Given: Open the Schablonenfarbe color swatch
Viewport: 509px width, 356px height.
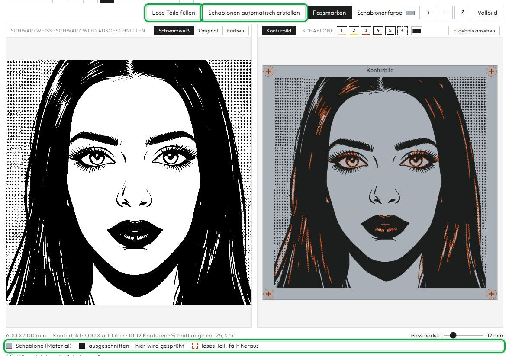Looking at the screenshot, I should pos(410,13).
